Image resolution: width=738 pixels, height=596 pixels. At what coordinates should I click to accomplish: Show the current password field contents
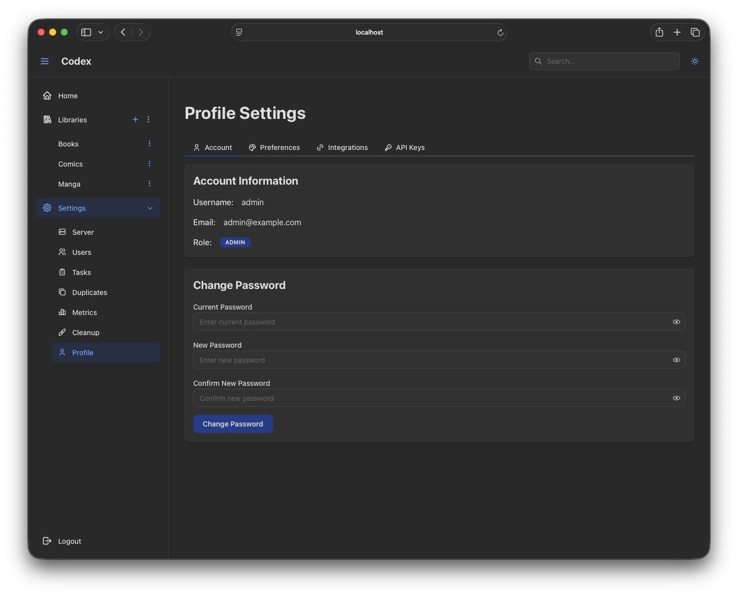tap(676, 322)
